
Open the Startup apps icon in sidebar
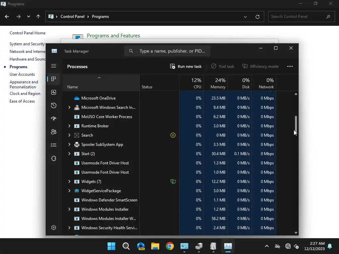tap(54, 118)
